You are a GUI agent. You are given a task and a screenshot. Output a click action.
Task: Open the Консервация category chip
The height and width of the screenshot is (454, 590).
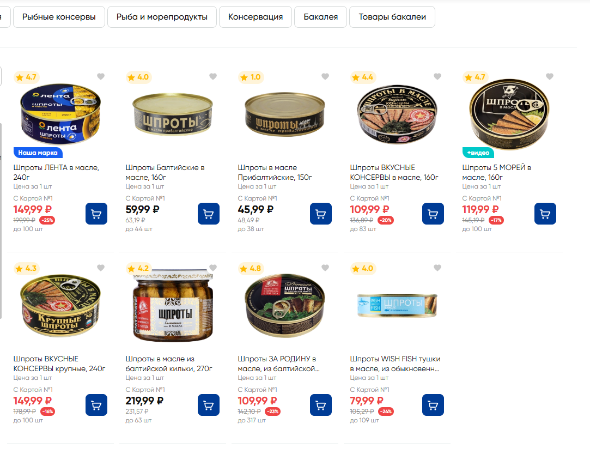pyautogui.click(x=256, y=17)
